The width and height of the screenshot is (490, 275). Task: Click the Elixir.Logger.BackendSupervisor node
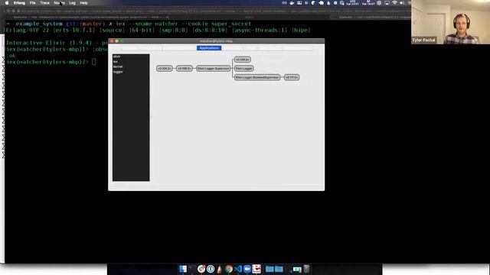257,77
